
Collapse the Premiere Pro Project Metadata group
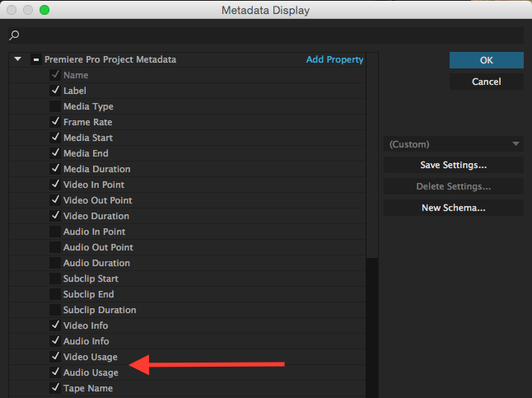[17, 59]
